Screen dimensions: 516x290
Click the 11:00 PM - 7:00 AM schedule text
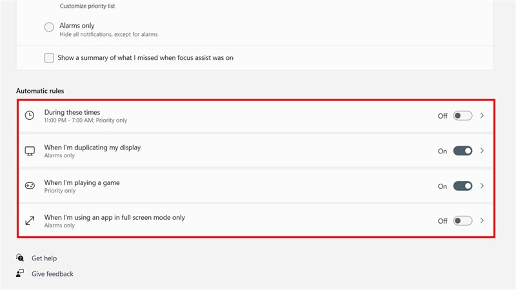pyautogui.click(x=85, y=121)
